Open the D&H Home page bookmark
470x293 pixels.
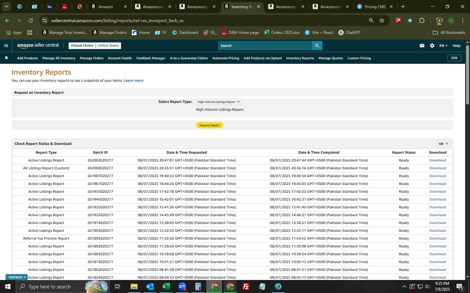(x=240, y=33)
